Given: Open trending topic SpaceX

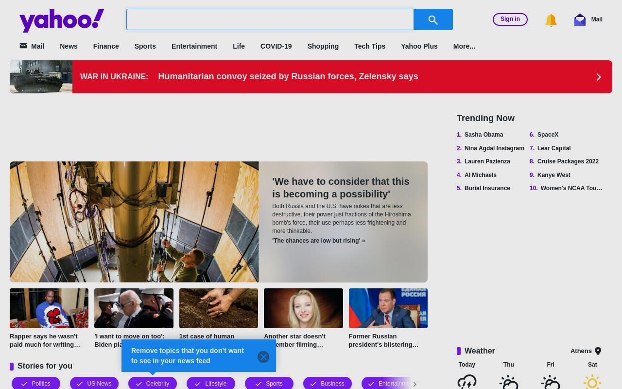Looking at the screenshot, I should [x=548, y=135].
